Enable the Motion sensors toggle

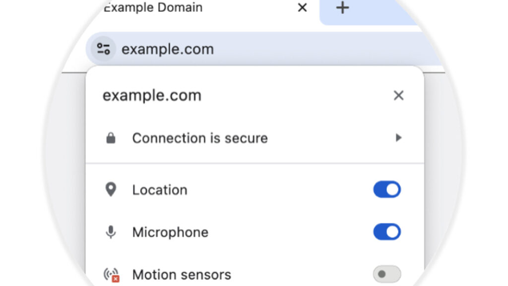coord(386,274)
